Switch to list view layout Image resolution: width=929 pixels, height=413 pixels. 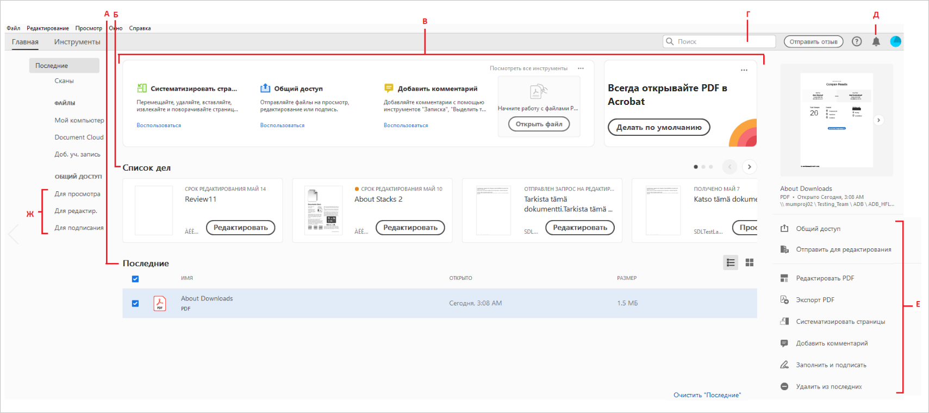tap(731, 262)
